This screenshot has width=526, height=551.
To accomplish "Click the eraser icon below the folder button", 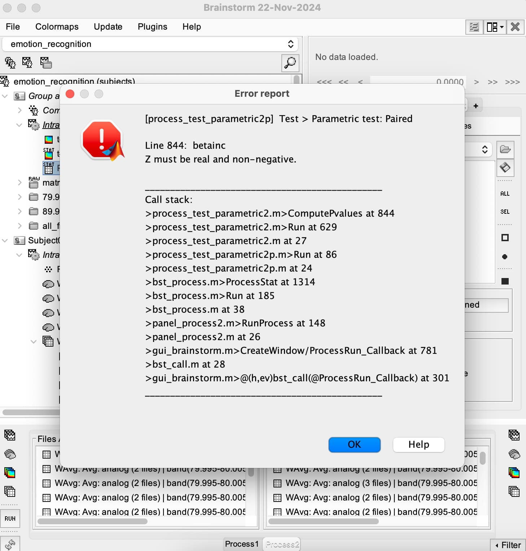I will [x=505, y=168].
